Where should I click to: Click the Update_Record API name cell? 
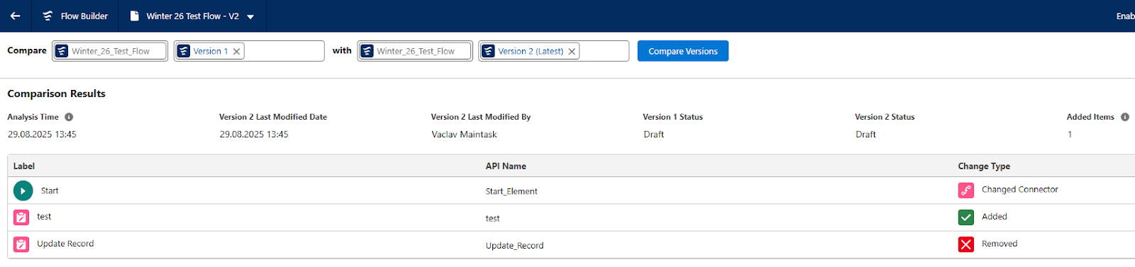pyautogui.click(x=514, y=246)
